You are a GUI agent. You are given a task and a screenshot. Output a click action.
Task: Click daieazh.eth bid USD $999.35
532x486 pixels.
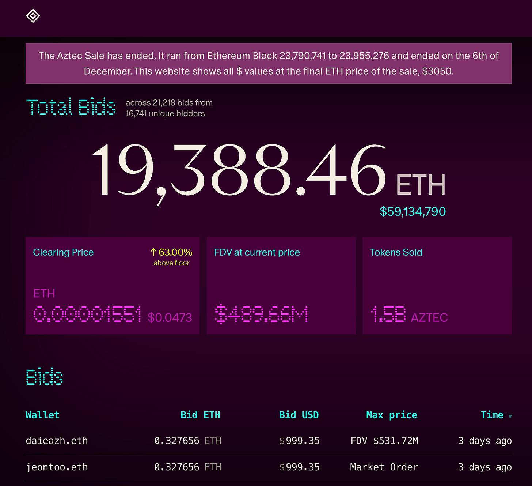[x=299, y=441]
